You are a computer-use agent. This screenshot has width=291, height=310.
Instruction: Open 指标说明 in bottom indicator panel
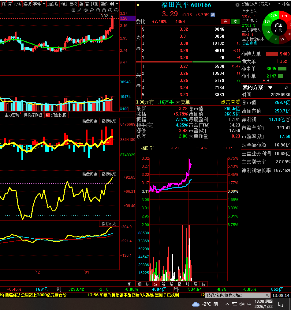click(109, 224)
